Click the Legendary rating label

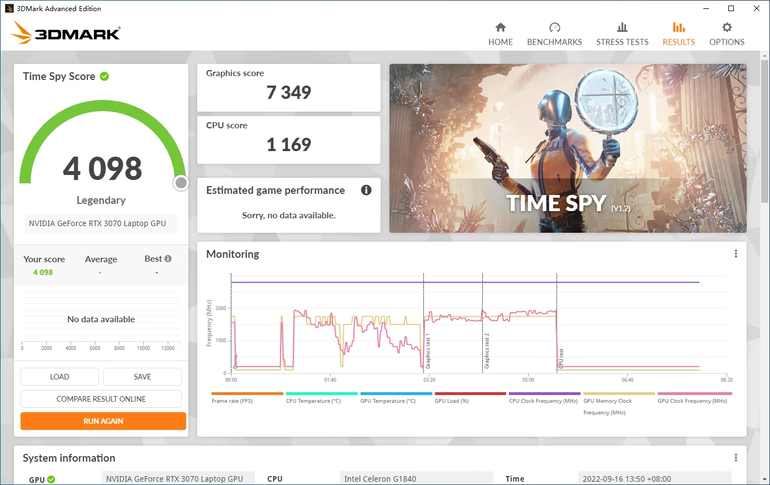pos(101,200)
